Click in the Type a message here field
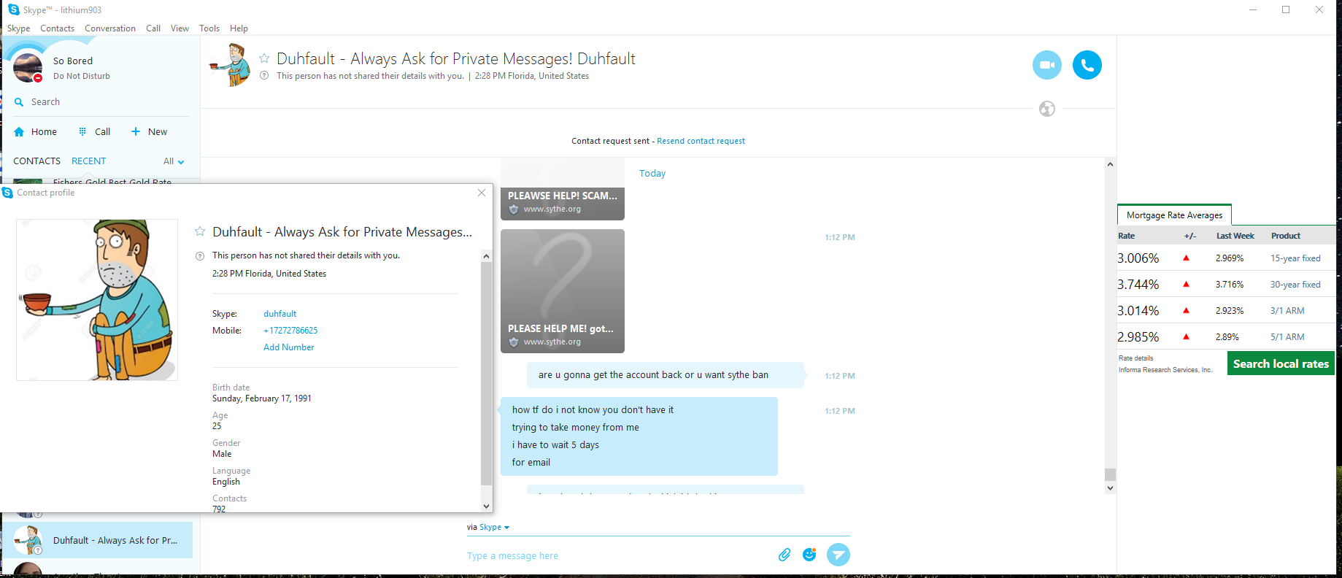Screen dimensions: 1342x578 click(x=620, y=555)
